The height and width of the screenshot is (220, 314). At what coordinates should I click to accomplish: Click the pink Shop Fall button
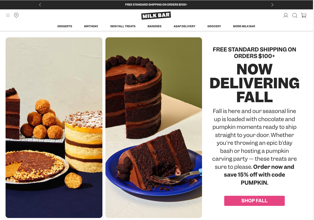pos(254,201)
